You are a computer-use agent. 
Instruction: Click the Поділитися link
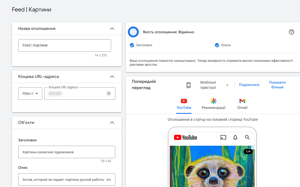tap(249, 85)
